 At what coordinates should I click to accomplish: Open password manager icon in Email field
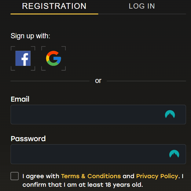pyautogui.click(x=170, y=114)
